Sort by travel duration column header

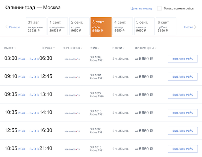tap(118, 48)
